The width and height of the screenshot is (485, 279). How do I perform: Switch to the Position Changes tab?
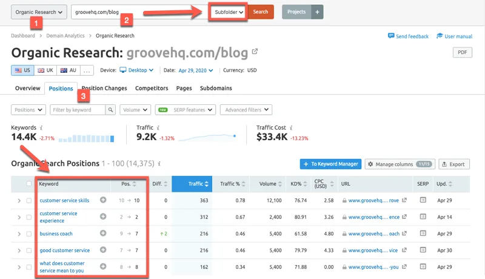tap(104, 88)
